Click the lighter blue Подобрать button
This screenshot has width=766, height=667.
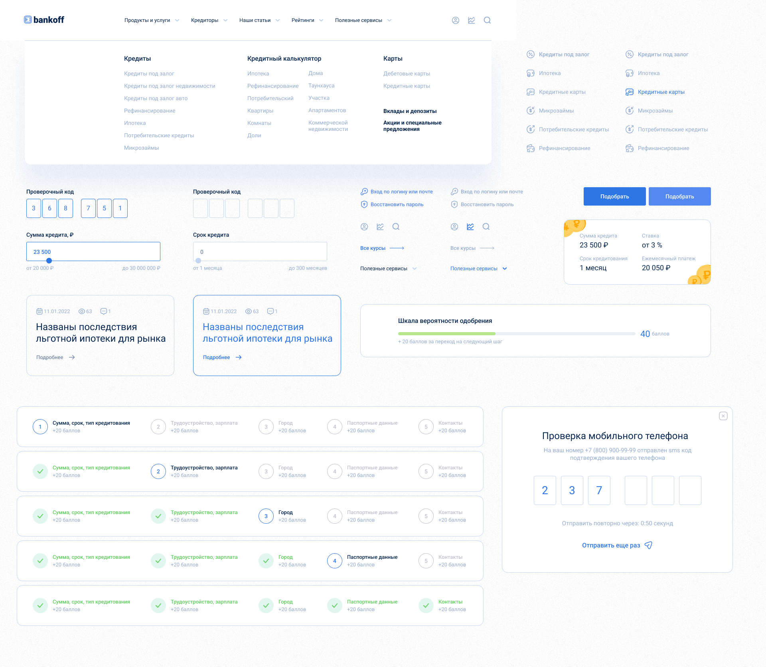click(x=679, y=196)
